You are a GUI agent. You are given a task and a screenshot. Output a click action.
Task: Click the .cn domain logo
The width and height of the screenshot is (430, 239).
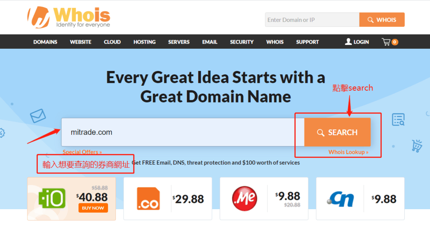[340, 199]
